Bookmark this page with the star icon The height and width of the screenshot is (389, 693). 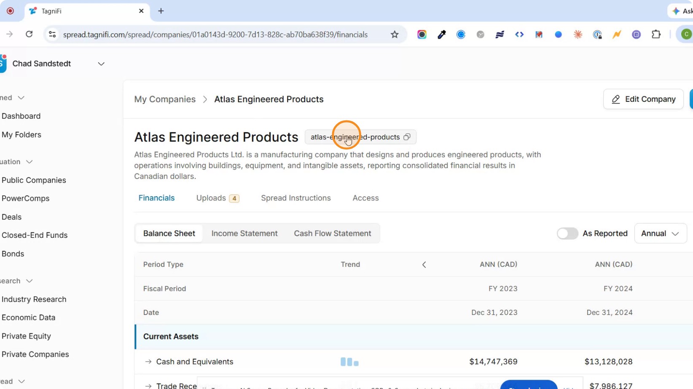click(x=395, y=35)
